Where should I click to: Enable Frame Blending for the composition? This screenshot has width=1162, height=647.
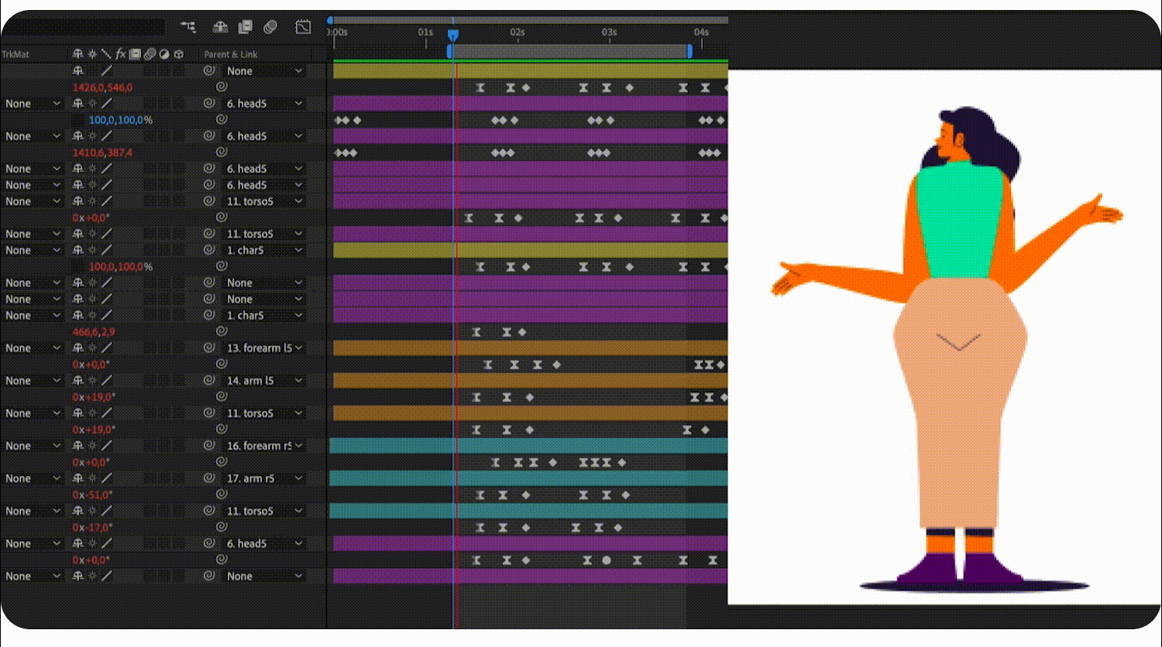[244, 26]
